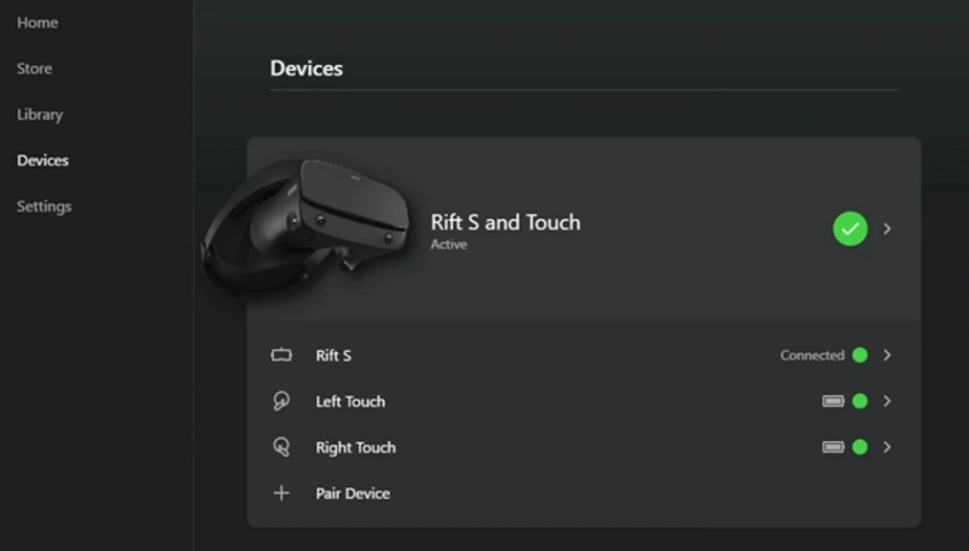Click the Right Touch battery icon
Image resolution: width=969 pixels, height=551 pixels.
tap(833, 447)
